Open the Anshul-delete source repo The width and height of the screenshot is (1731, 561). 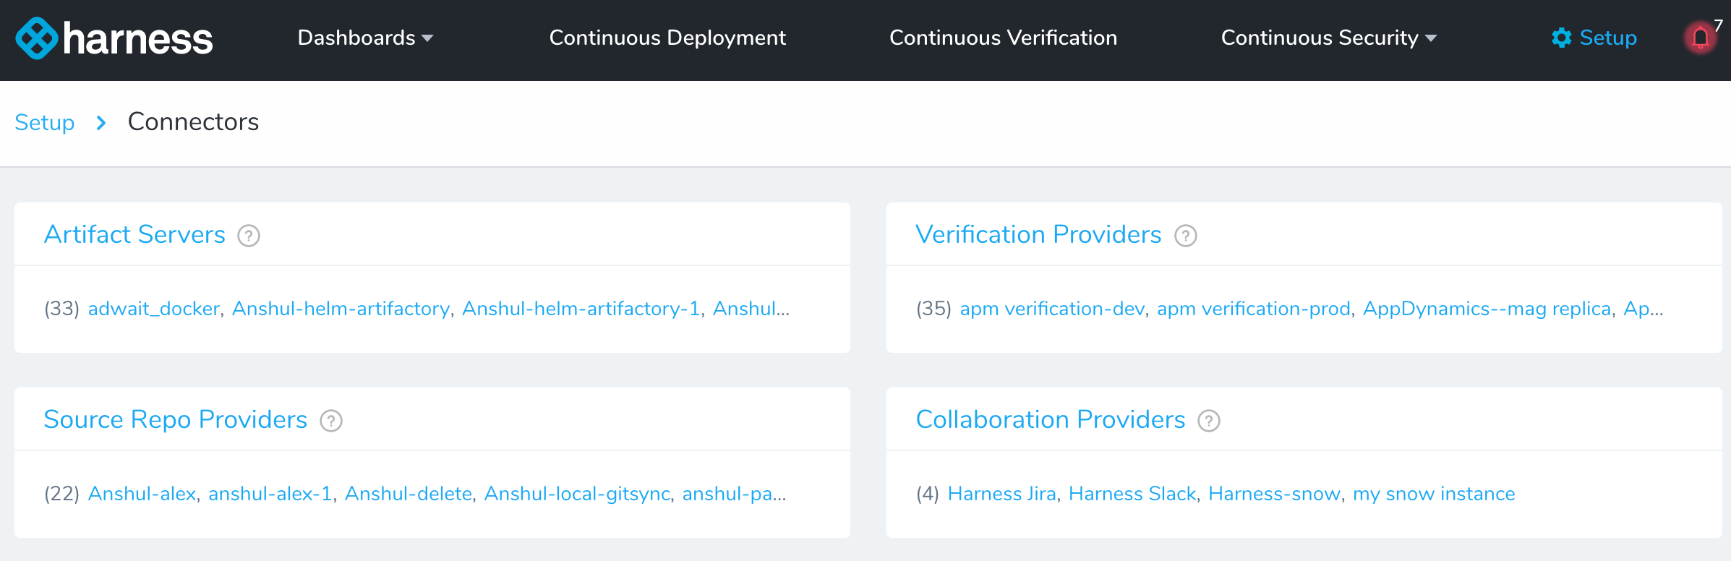(409, 494)
